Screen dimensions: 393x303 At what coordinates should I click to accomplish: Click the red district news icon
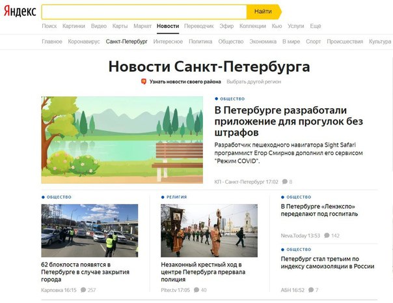pyautogui.click(x=144, y=81)
